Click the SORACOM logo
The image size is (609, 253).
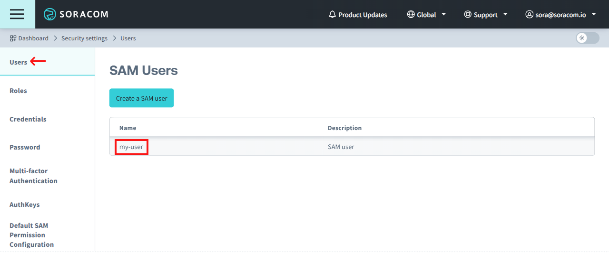[x=76, y=14]
